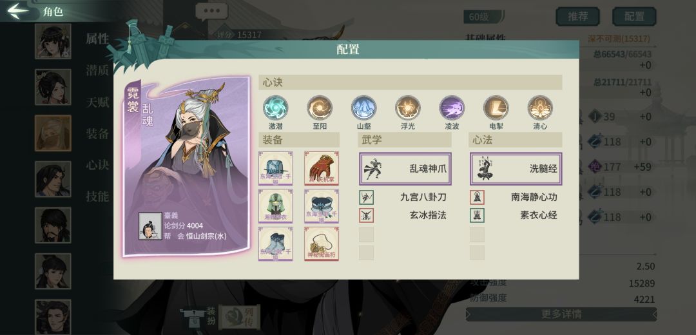The image size is (696, 335).
Task: Go back with the arrow icon
Action: coord(18,11)
